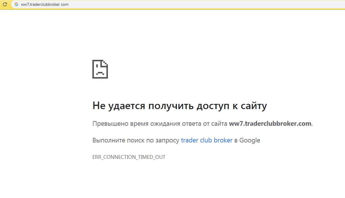Click the bold ww7.traderclubbroker.com hostname text
The image size is (345, 198).
point(270,124)
